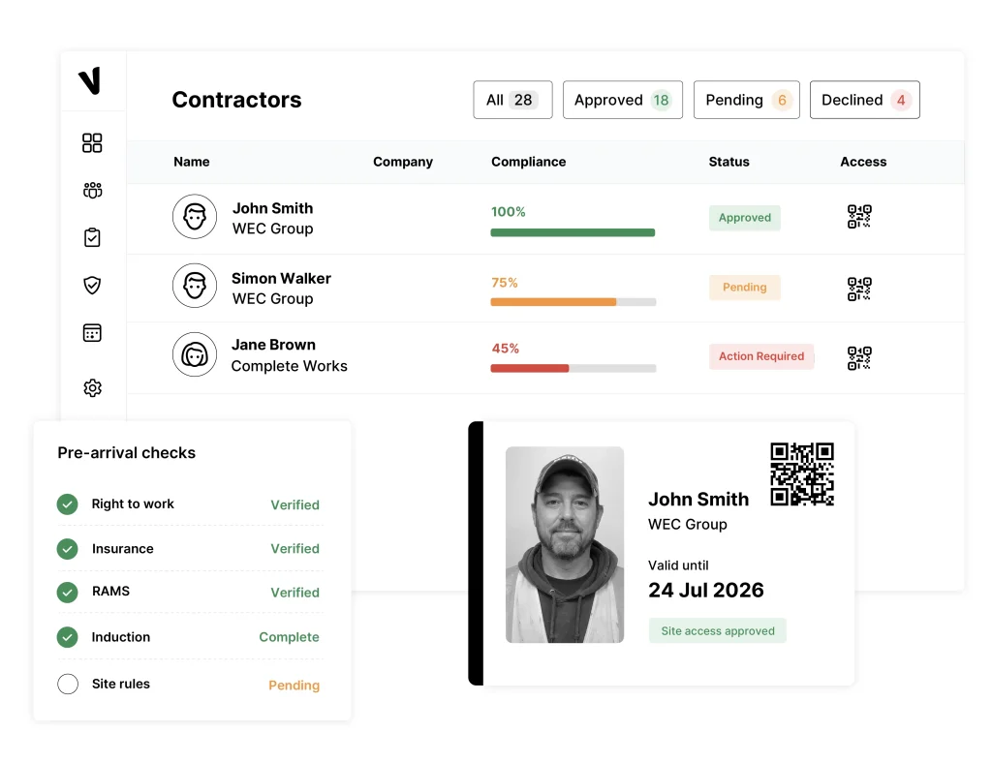Select the Declined 4 filter tab

click(x=865, y=100)
